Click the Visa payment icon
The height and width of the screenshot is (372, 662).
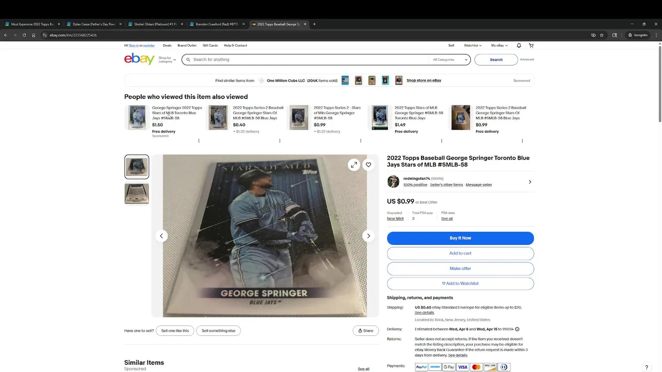(x=462, y=367)
